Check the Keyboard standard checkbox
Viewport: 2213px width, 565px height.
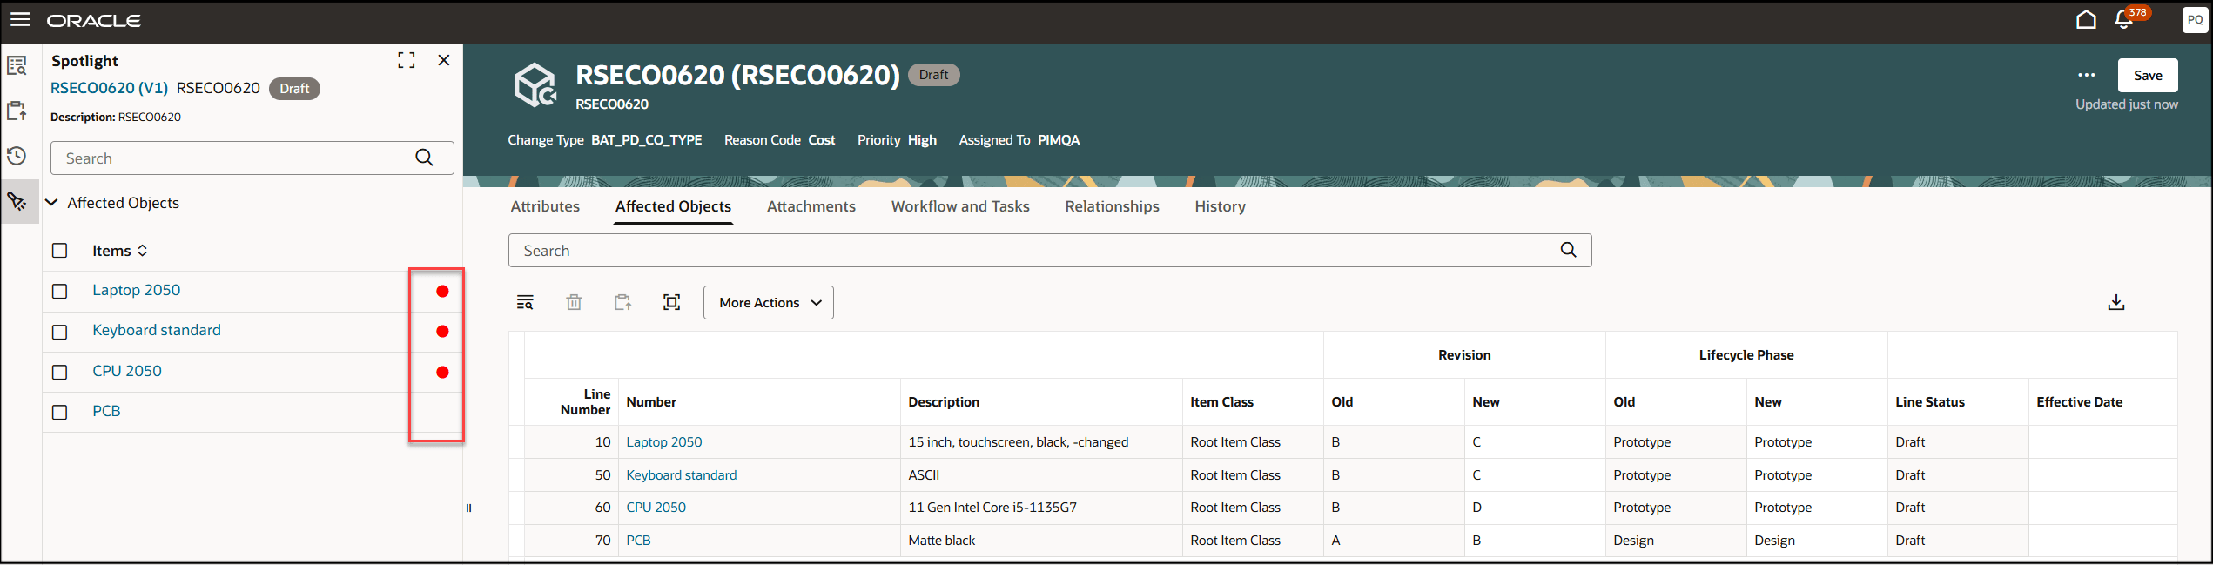(60, 332)
